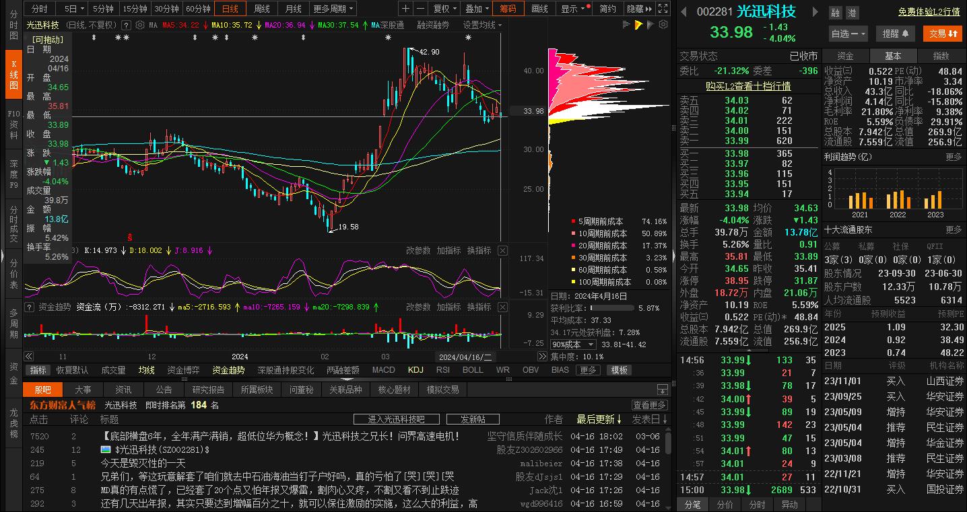Zoom out the chart with minus icon
Viewport: 967px width, 512px height.
tap(420, 9)
